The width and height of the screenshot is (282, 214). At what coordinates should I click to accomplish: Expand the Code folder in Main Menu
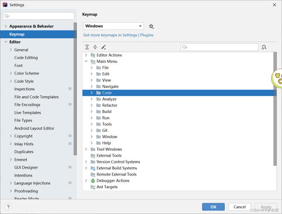pyautogui.click(x=91, y=93)
